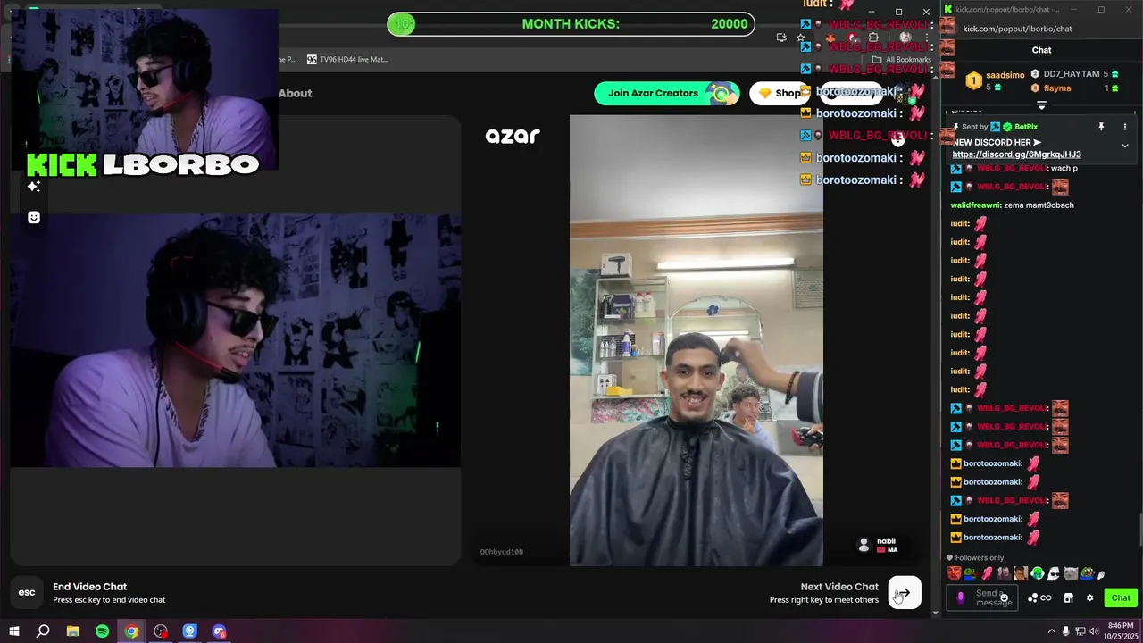
Task: Insert the white cat emote from quick emotes
Action: click(x=1071, y=573)
